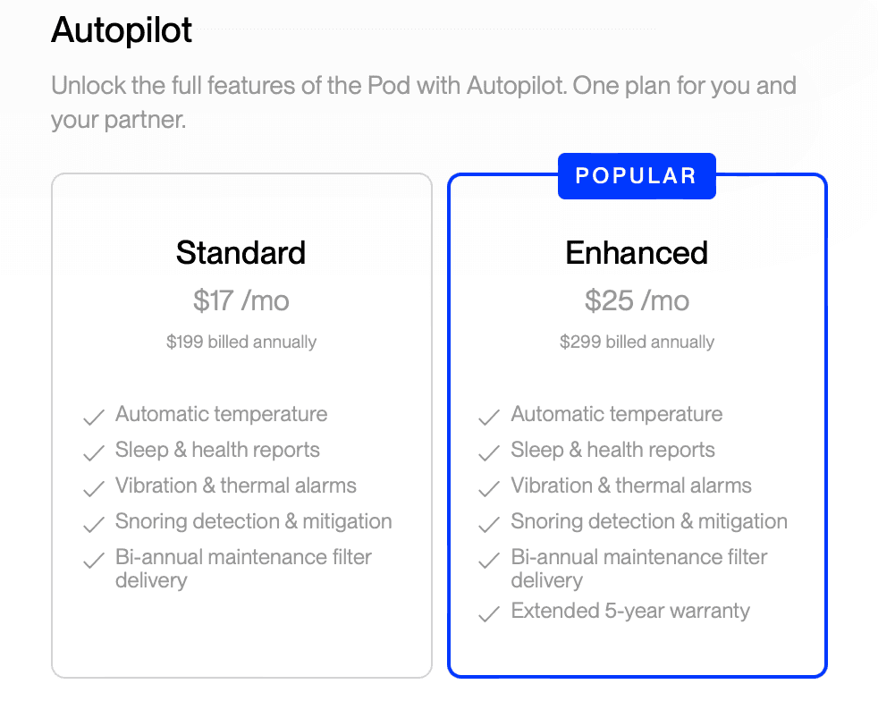Screen dimensions: 878x701
Task: Click the Autopilot heading
Action: [x=122, y=31]
